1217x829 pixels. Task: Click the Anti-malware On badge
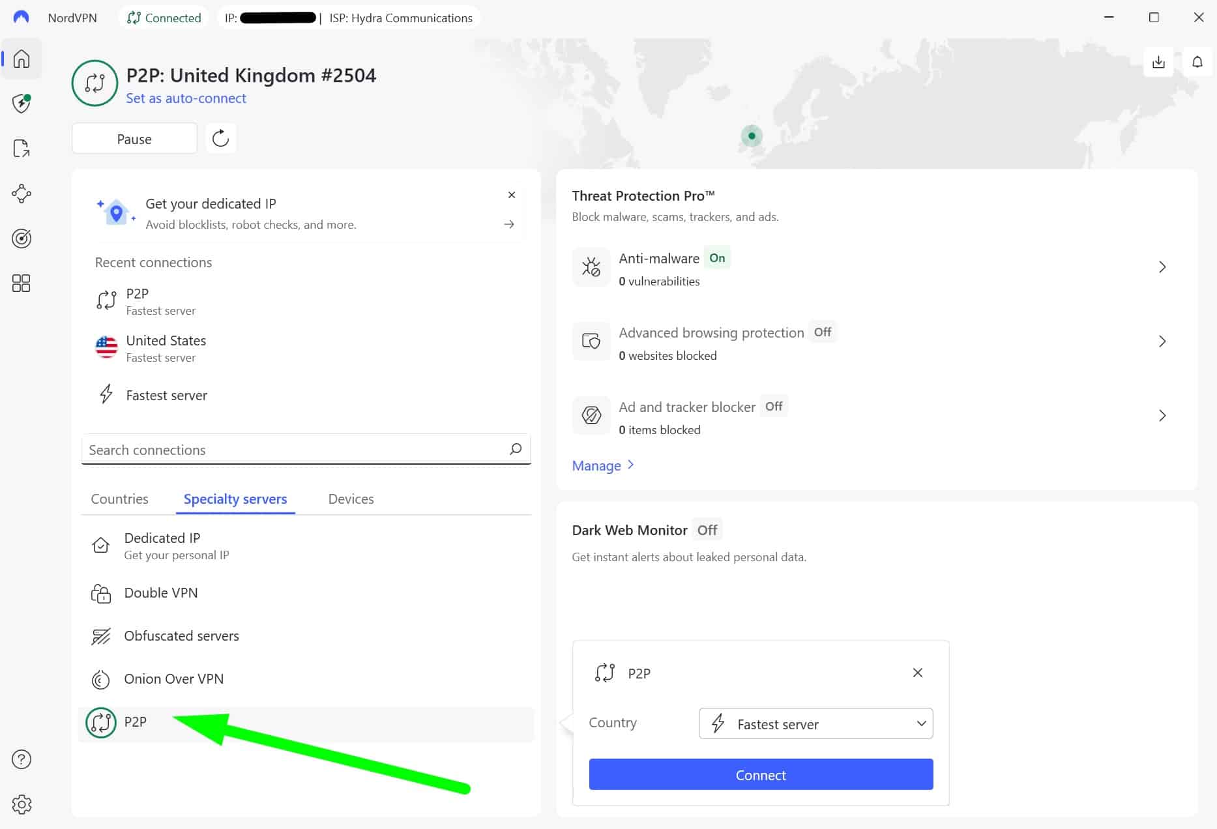(x=717, y=257)
